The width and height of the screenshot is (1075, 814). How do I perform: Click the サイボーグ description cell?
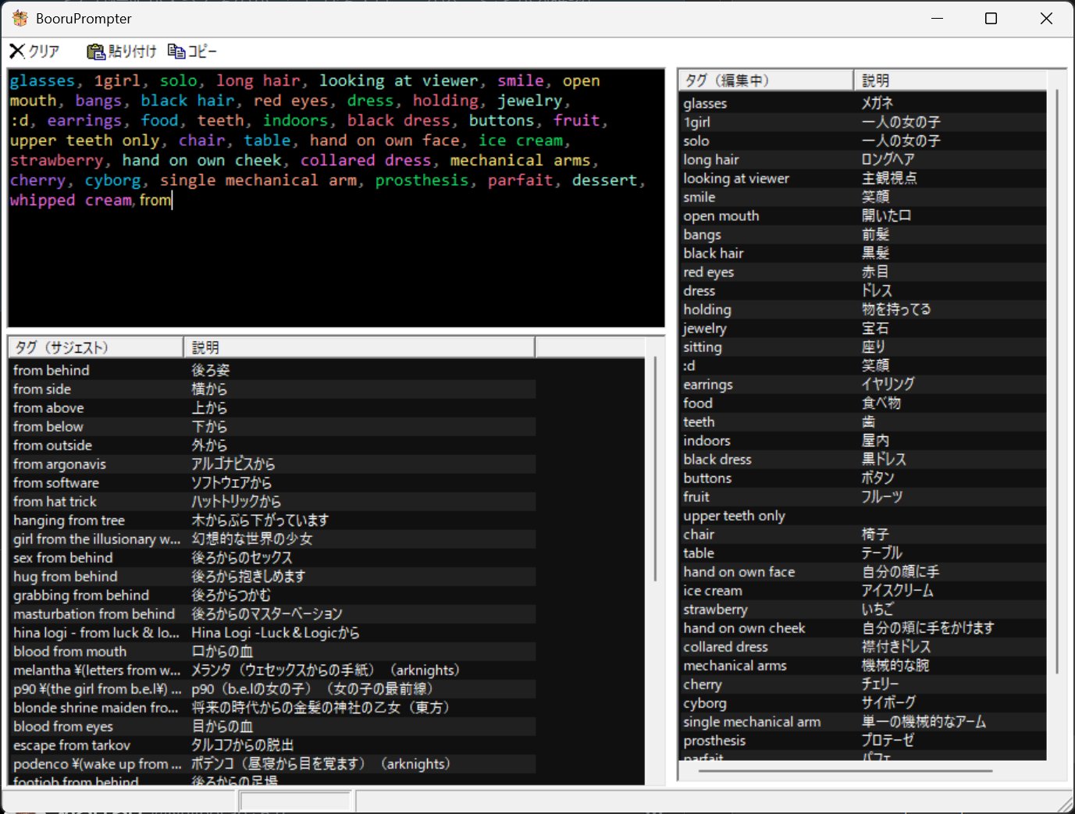(888, 702)
